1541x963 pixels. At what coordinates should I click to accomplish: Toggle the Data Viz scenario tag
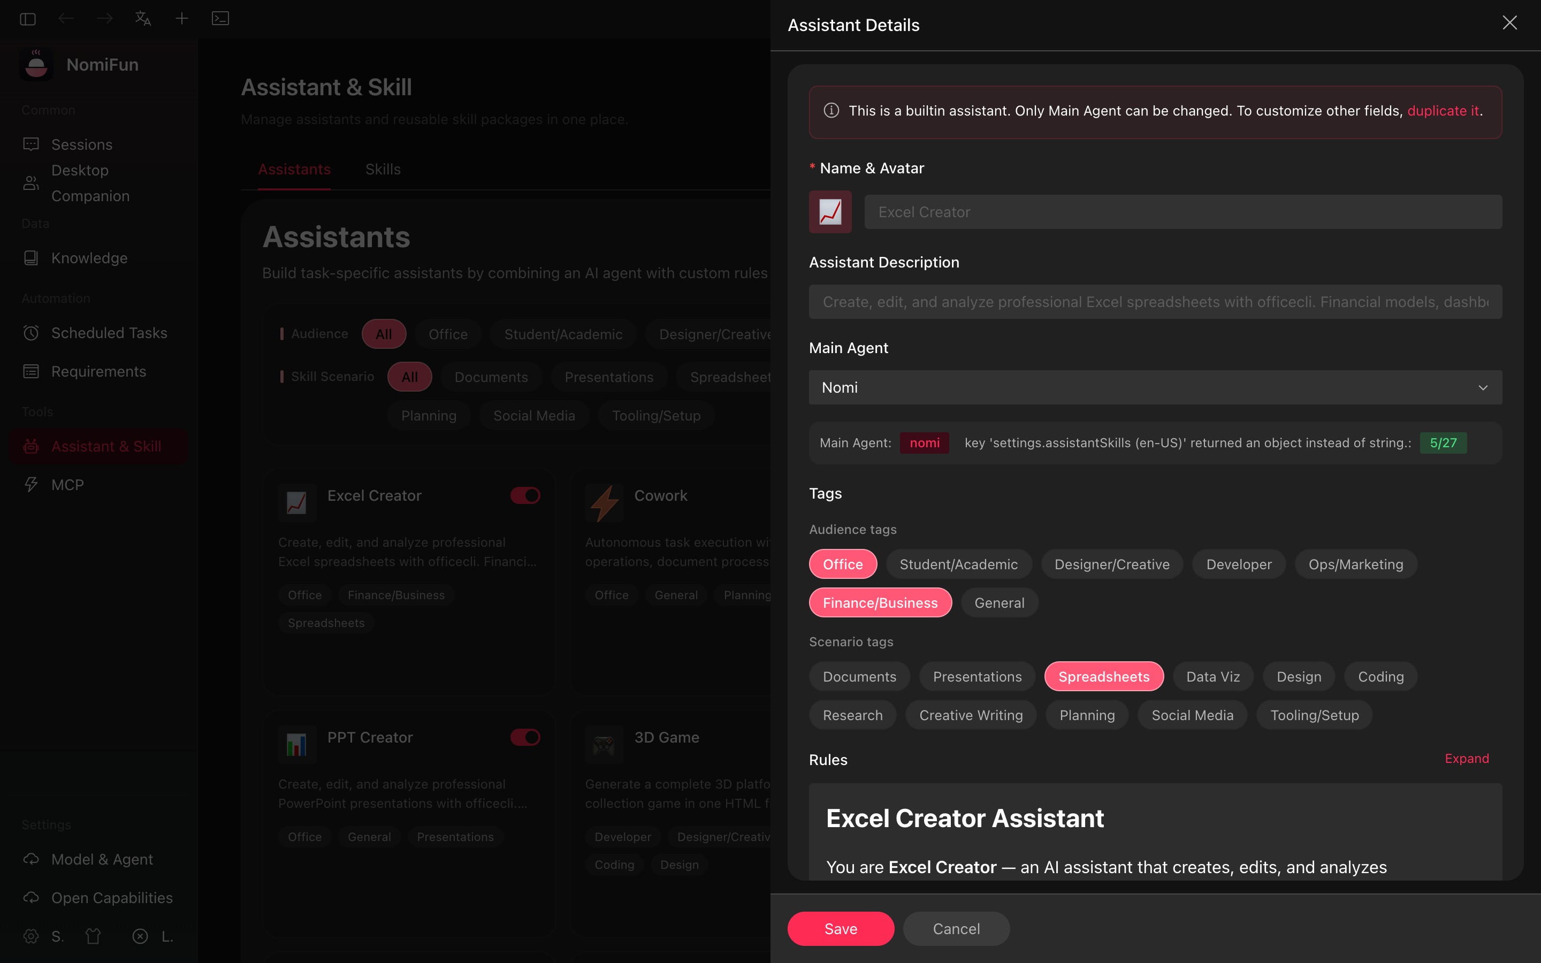coord(1213,676)
